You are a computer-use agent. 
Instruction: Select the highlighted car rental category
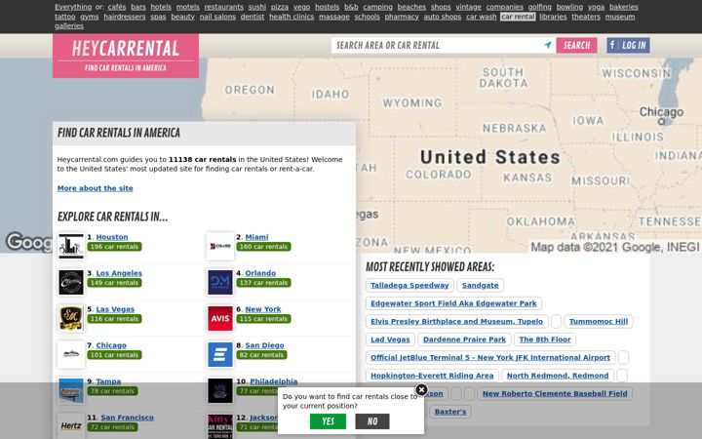518,17
